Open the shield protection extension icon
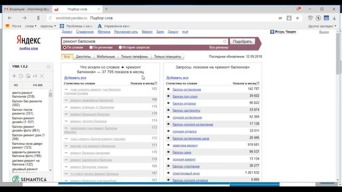342x192 pixels. (x=310, y=18)
